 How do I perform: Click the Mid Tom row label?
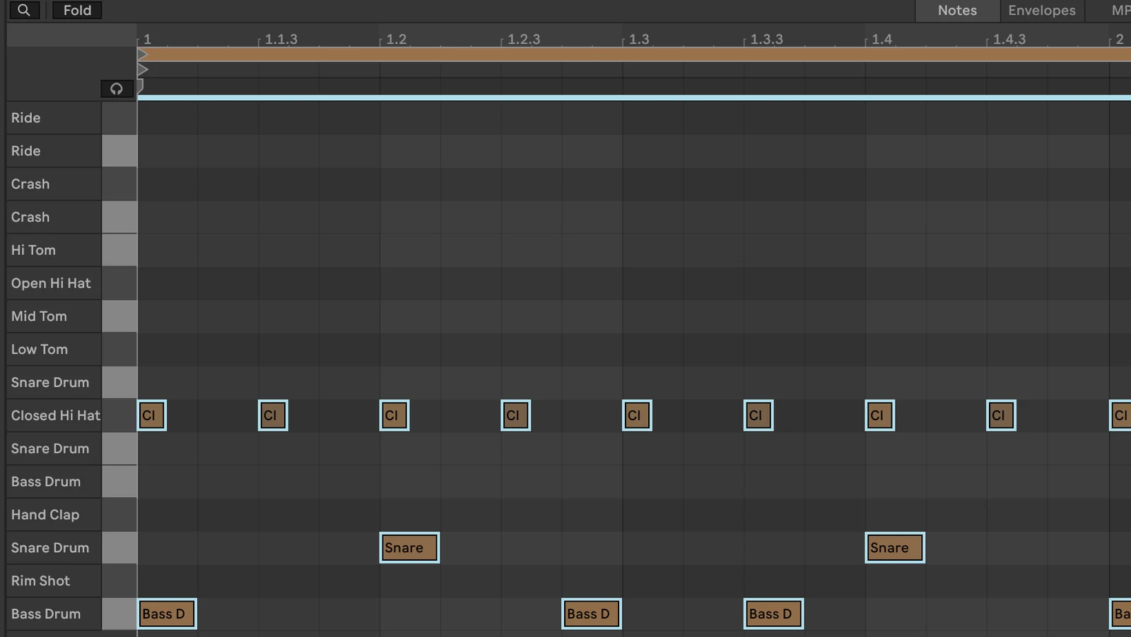pos(39,316)
